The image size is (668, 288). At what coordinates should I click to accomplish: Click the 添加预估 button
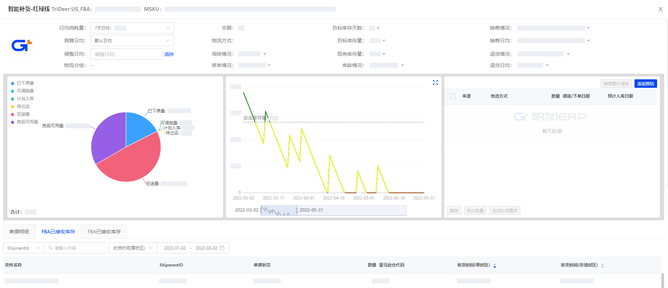pos(645,84)
